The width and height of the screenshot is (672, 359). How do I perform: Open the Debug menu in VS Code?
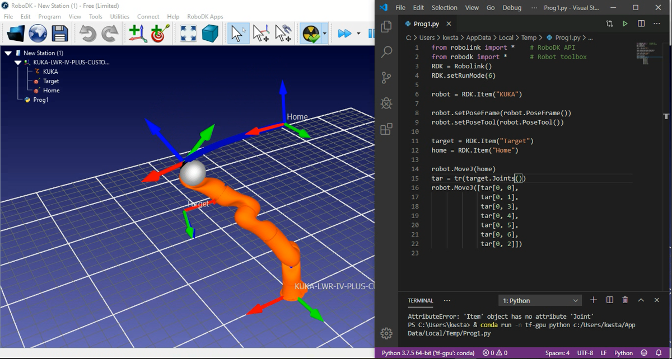pyautogui.click(x=511, y=8)
